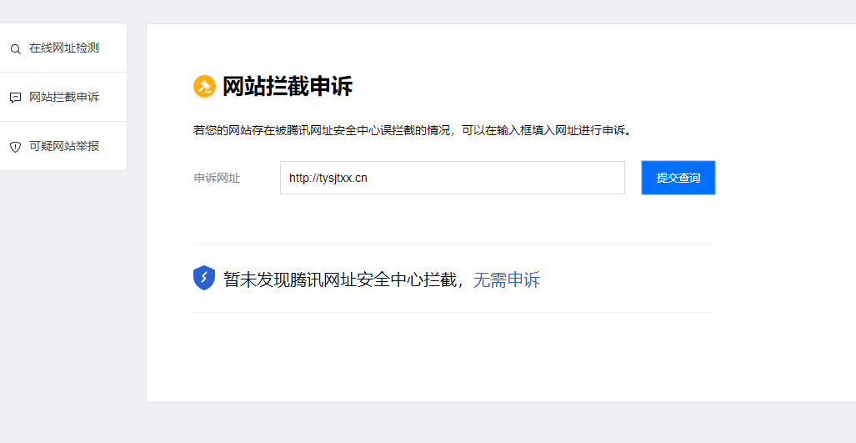Click the 提交查询 button

pos(678,178)
